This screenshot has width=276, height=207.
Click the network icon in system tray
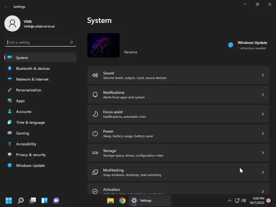coord(237,201)
